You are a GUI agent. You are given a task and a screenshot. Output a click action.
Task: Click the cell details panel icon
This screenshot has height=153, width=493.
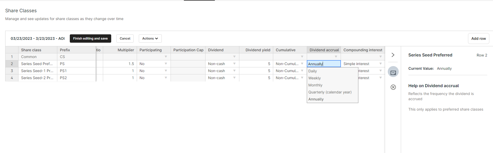(x=393, y=72)
